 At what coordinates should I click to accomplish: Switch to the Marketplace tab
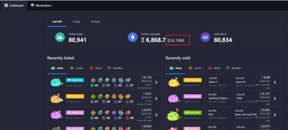[x=41, y=6]
